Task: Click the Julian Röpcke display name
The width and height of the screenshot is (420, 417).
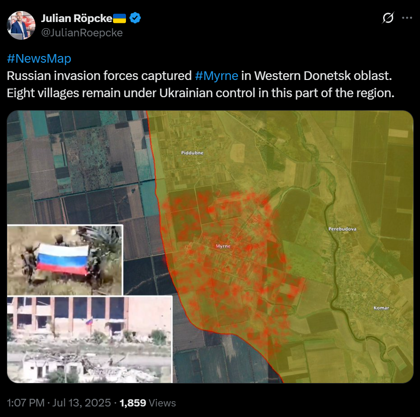Action: click(77, 19)
